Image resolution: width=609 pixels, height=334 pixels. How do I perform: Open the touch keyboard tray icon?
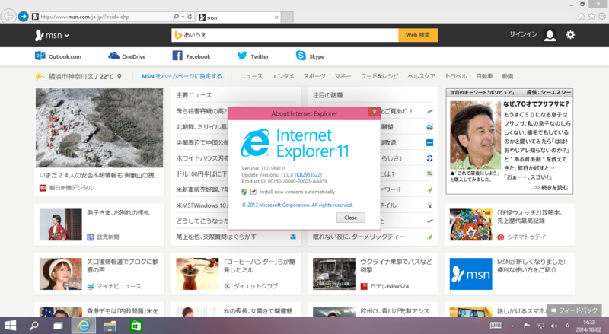[x=496, y=326]
